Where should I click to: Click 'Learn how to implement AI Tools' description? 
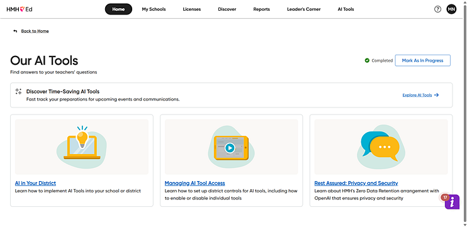click(x=78, y=191)
